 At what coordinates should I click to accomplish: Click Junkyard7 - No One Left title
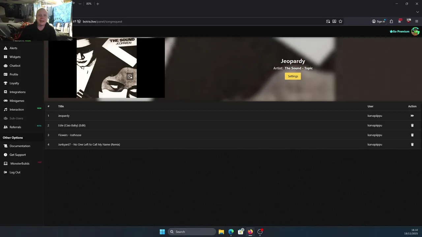point(89,145)
